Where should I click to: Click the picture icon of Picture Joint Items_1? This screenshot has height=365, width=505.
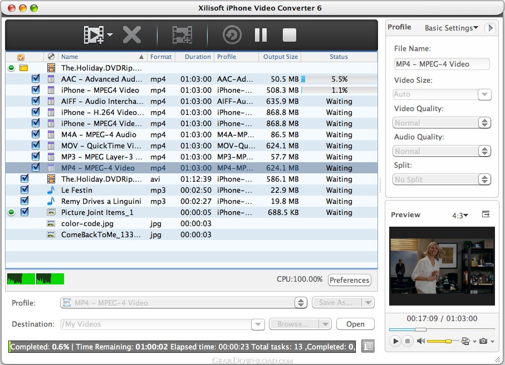pyautogui.click(x=51, y=212)
